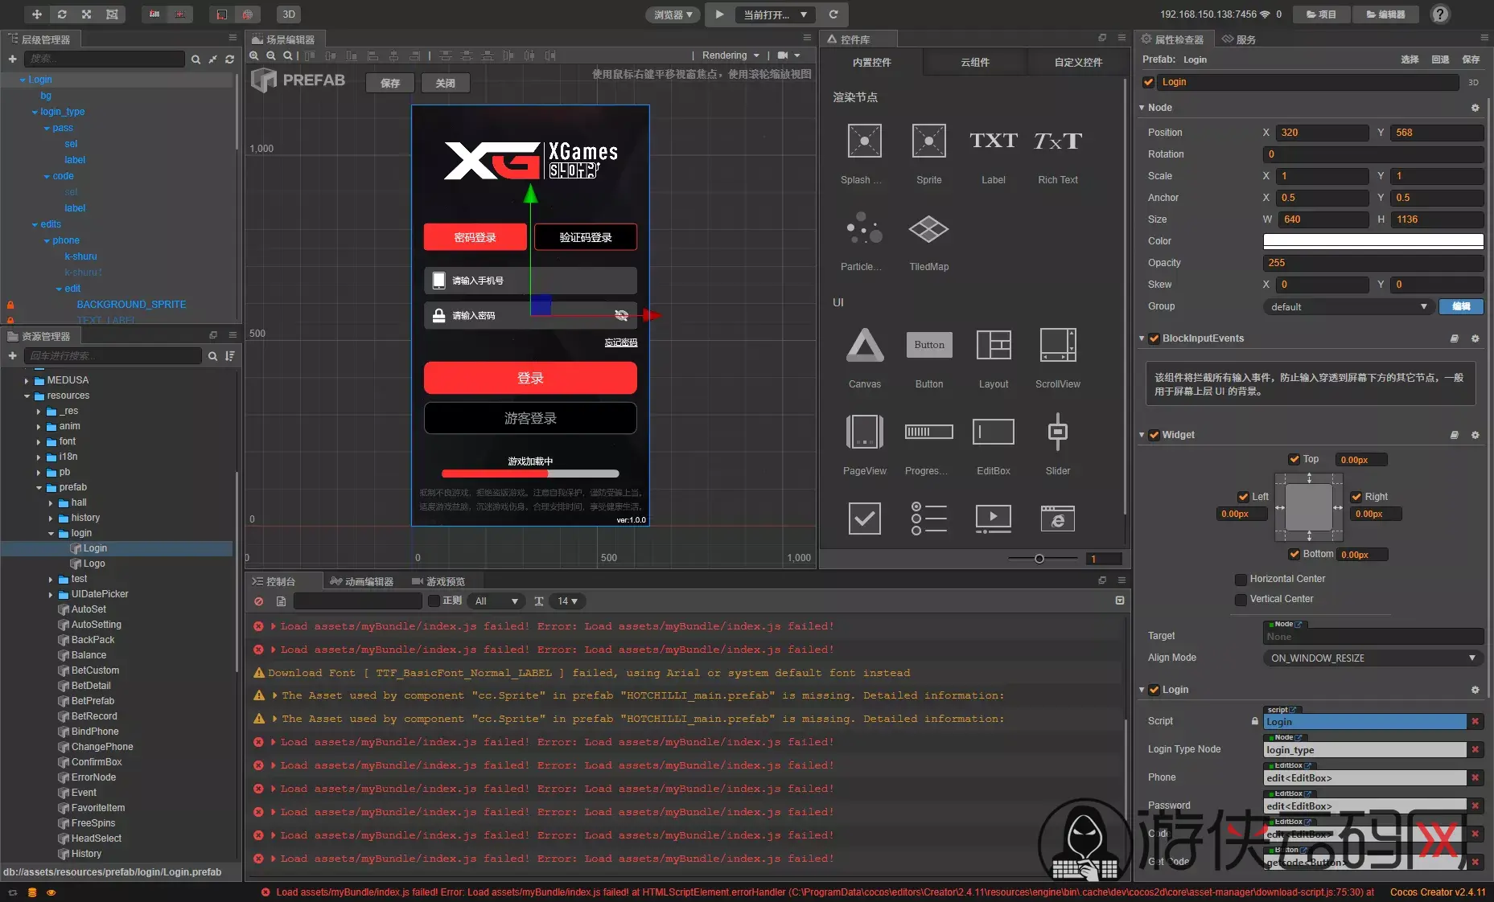The width and height of the screenshot is (1494, 902).
Task: Click the refresh preview icon
Action: [x=833, y=14]
